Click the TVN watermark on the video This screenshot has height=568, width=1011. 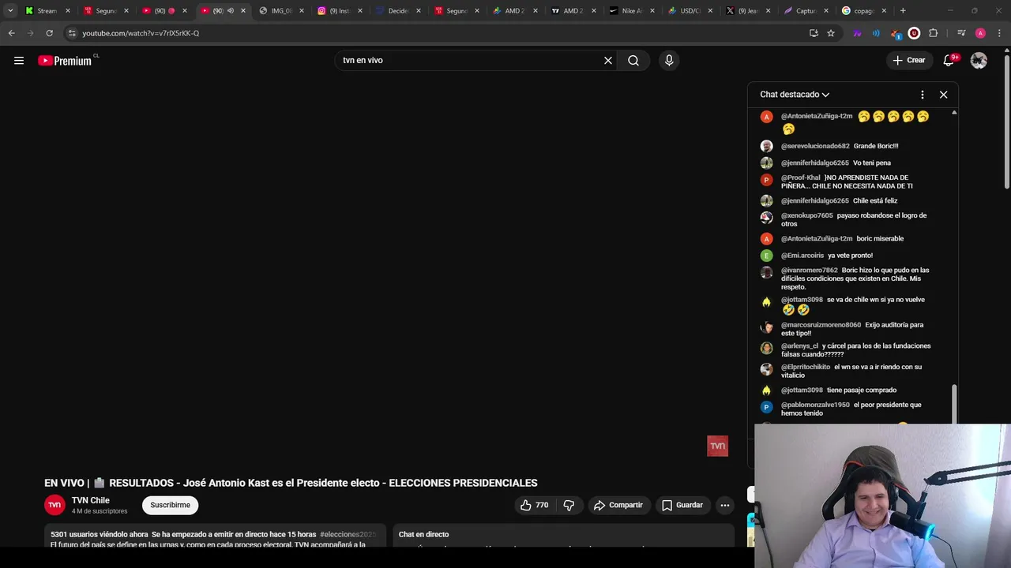[717, 446]
